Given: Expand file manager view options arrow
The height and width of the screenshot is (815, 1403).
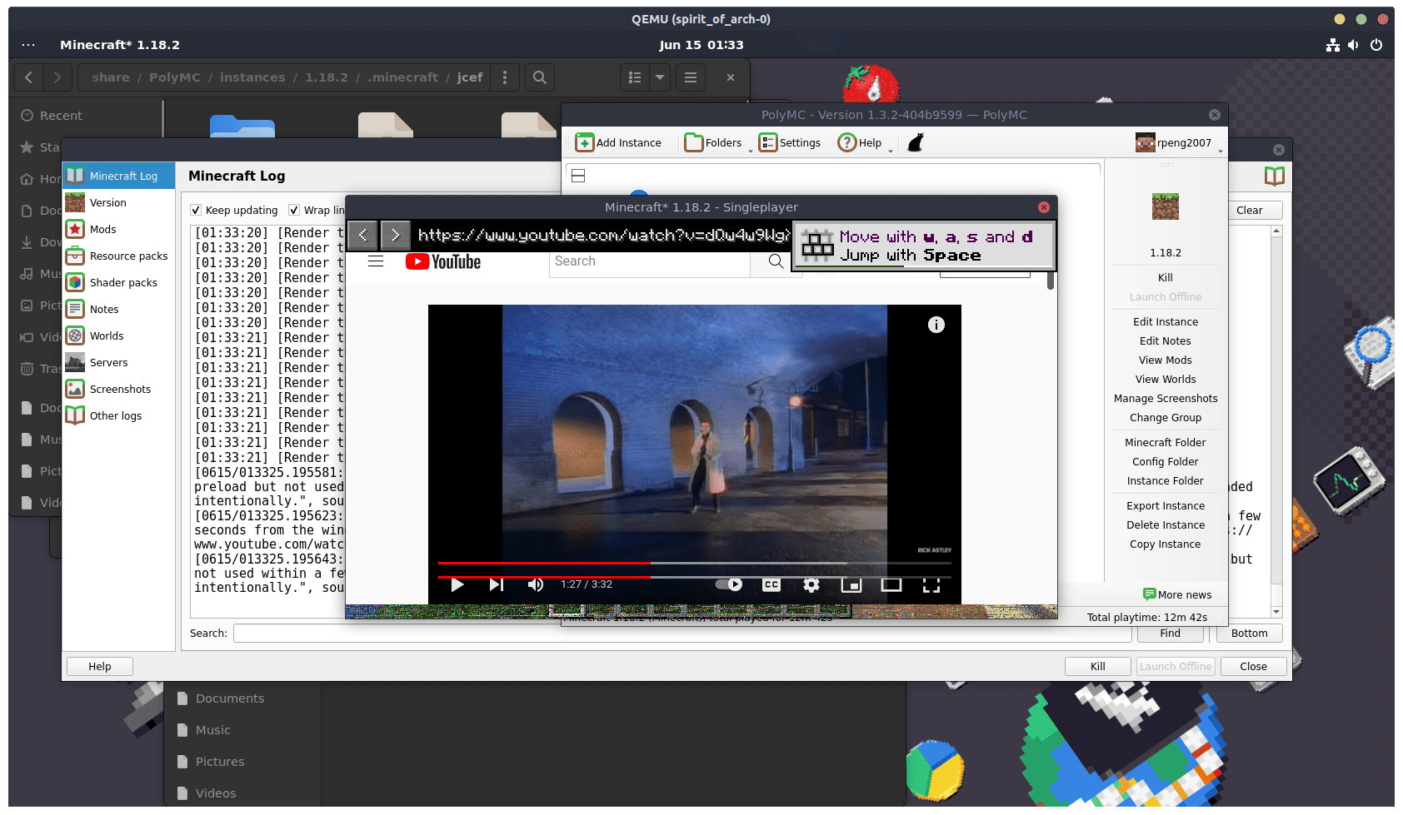Looking at the screenshot, I should coord(660,77).
